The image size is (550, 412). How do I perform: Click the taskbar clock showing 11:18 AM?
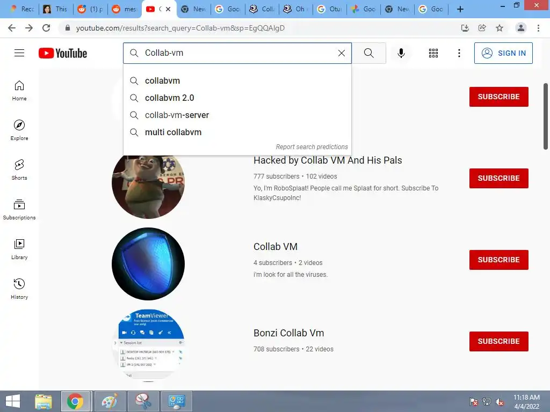point(526,401)
